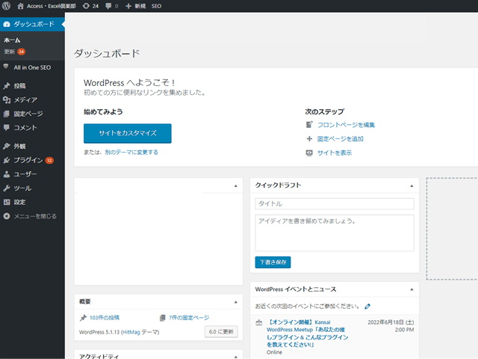Viewport: 478px width, 359px height.
Task: Open the SEO admin bar menu
Action: (x=156, y=6)
